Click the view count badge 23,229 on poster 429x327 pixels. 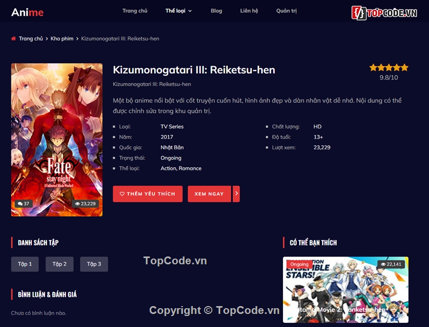pyautogui.click(x=85, y=204)
